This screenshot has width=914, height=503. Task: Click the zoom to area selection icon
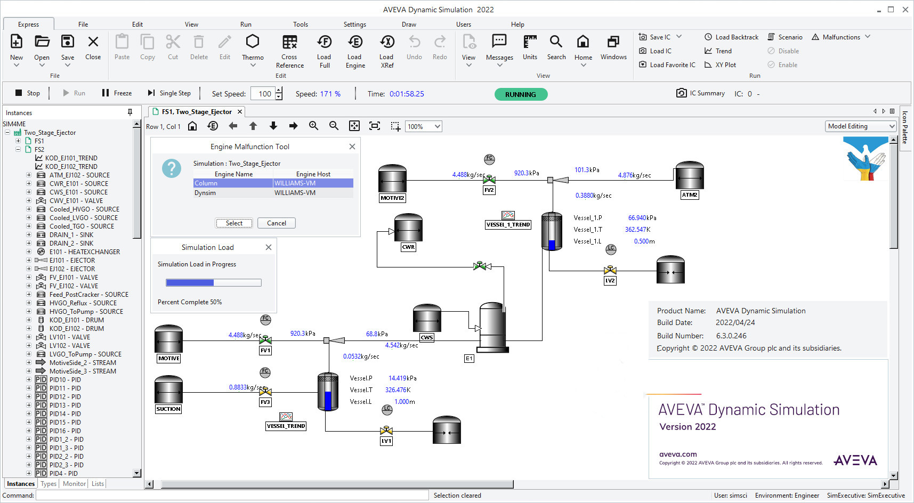click(x=395, y=126)
